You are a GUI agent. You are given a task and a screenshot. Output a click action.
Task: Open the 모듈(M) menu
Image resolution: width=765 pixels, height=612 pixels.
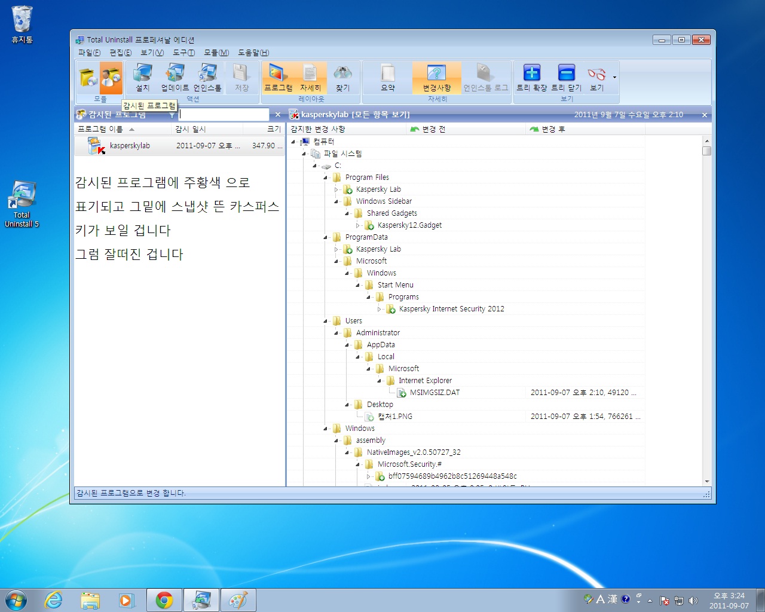click(x=216, y=53)
